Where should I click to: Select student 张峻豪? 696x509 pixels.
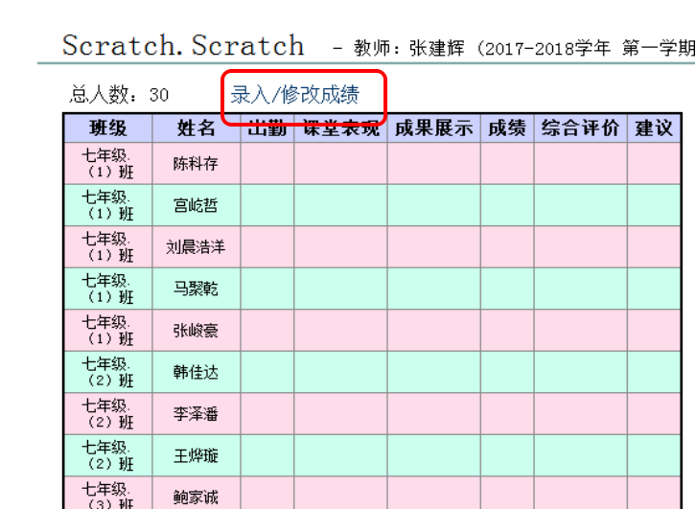(x=196, y=331)
